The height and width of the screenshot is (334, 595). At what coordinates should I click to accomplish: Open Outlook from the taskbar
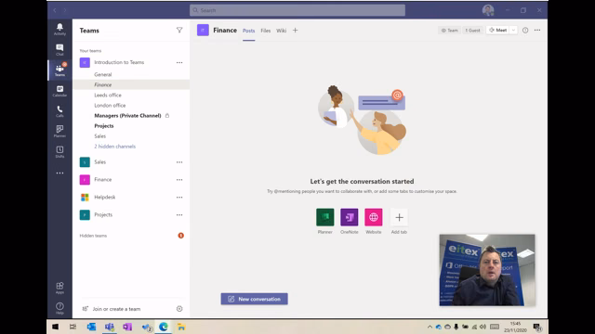point(91,327)
